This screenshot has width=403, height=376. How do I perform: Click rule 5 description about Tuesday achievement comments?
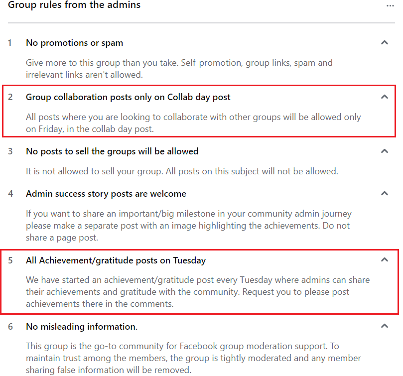pyautogui.click(x=198, y=292)
